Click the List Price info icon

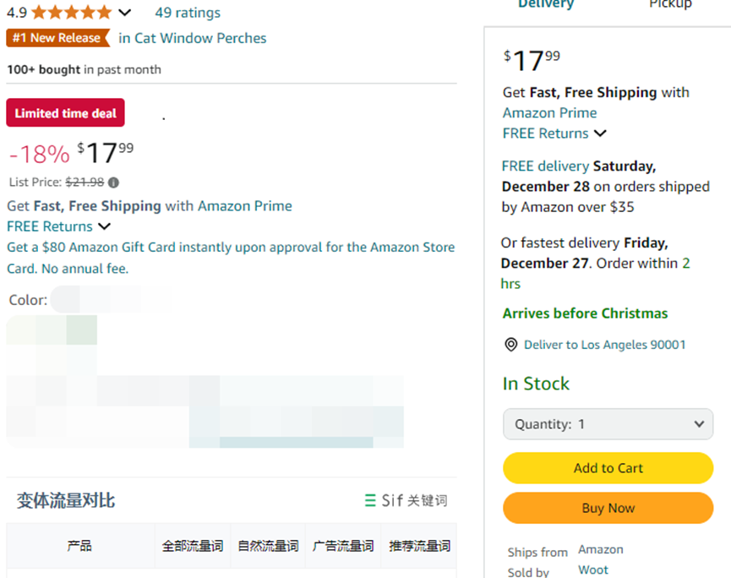coord(113,183)
